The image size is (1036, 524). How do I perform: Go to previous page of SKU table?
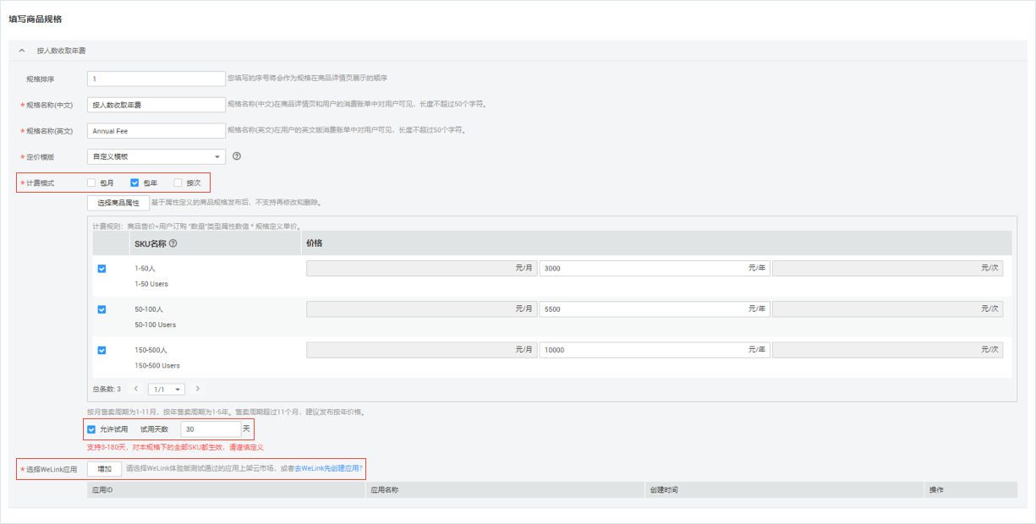coord(135,389)
